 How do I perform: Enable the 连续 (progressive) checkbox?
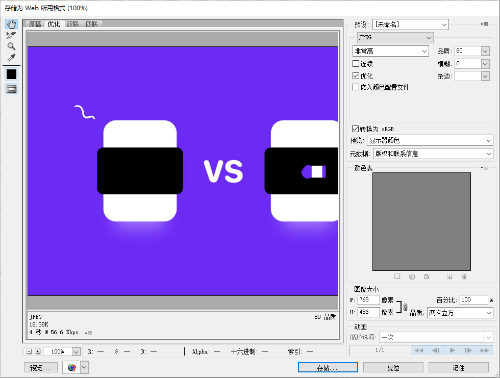coord(356,64)
